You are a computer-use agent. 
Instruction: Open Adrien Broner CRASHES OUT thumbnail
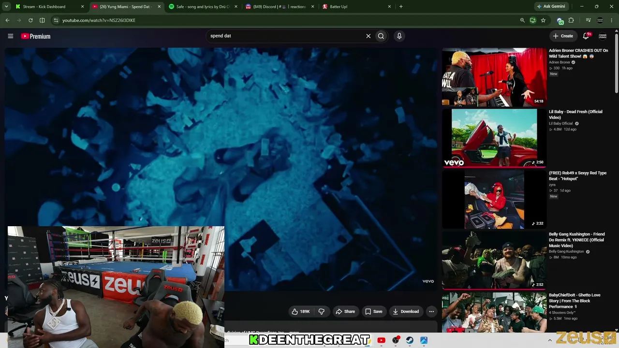(494, 77)
